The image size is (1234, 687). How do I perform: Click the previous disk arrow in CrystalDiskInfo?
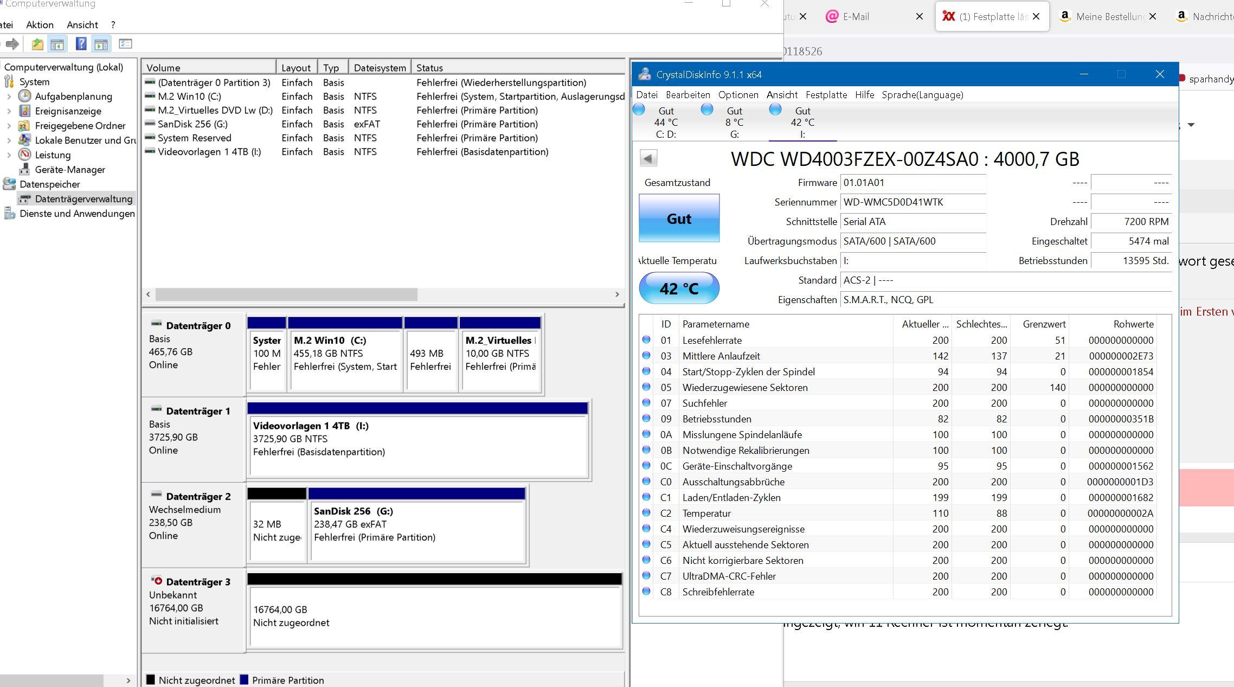648,158
